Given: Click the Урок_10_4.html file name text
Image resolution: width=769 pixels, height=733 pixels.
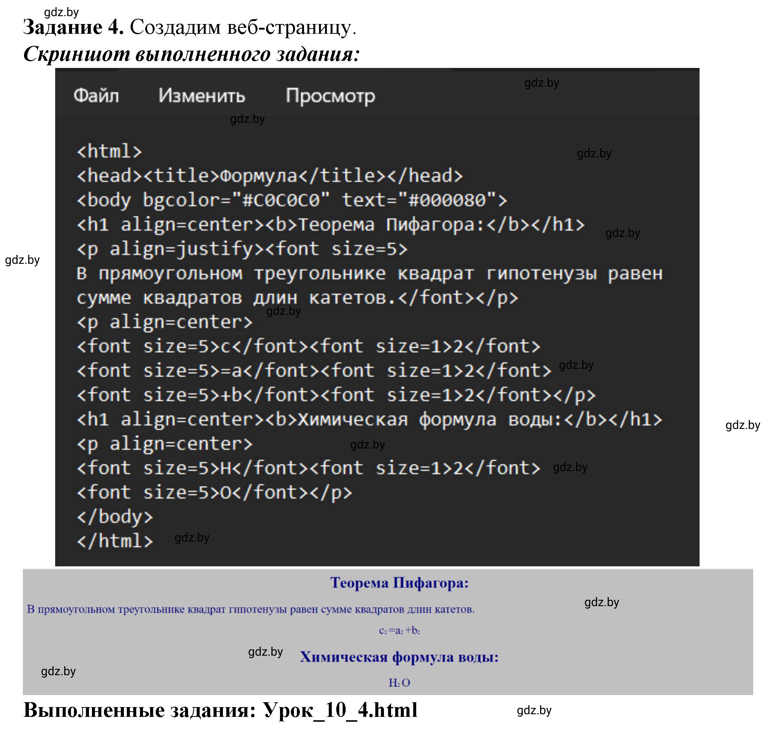Looking at the screenshot, I should 340,710.
